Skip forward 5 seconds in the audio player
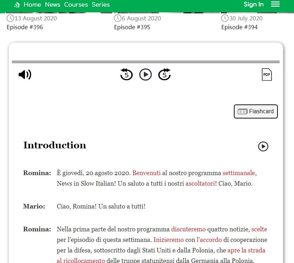Viewport: 294px width, 263px height. coord(165,74)
